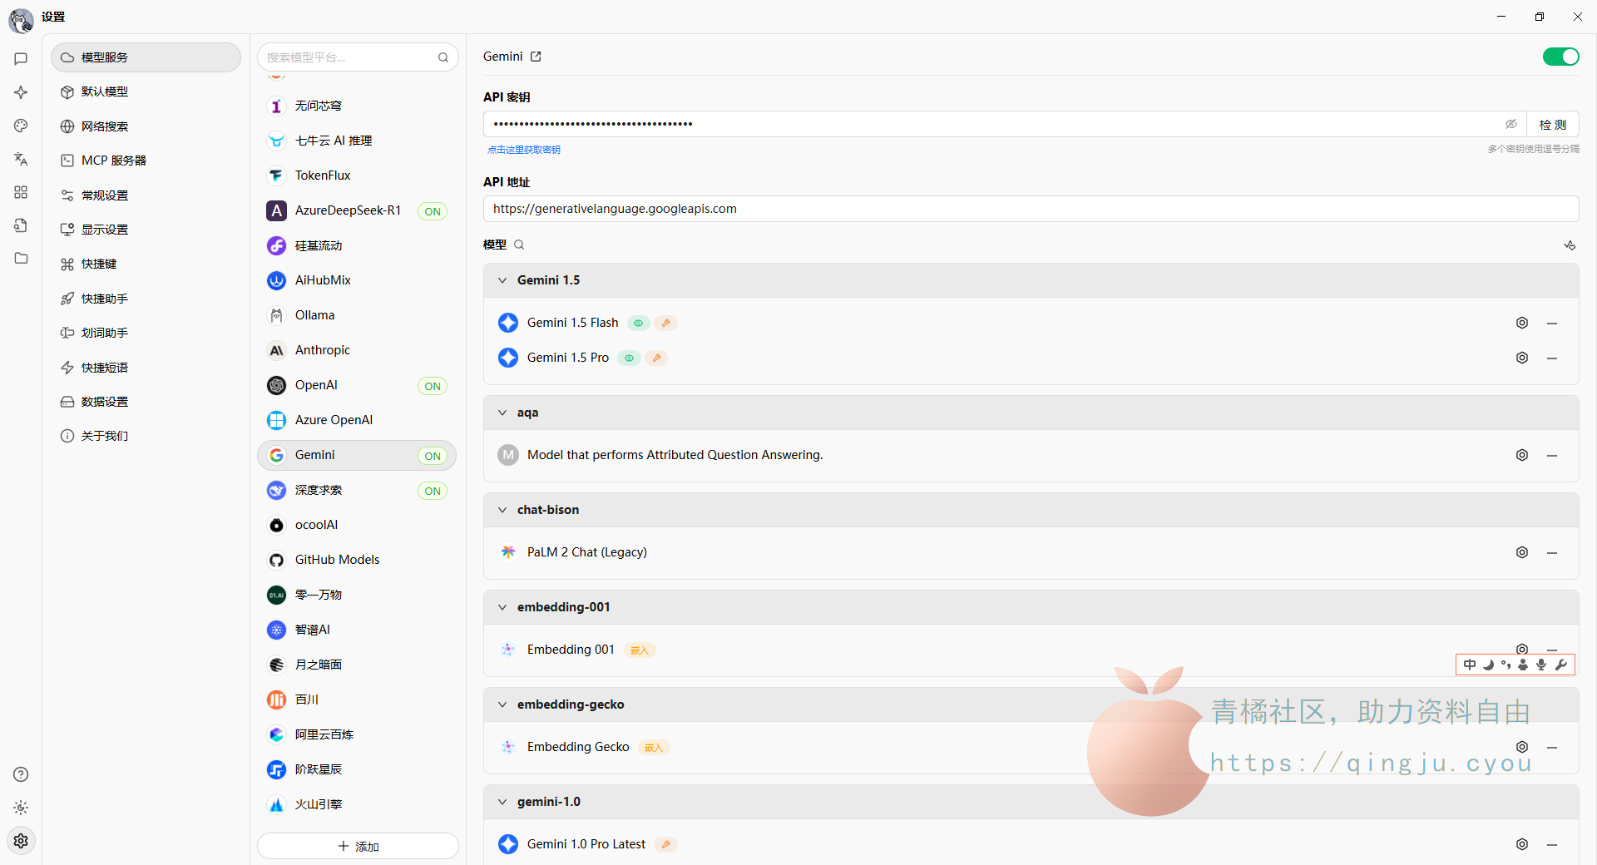Select 模型服务 settings menu item
Viewport: 1597px width, 865px height.
[x=146, y=57]
